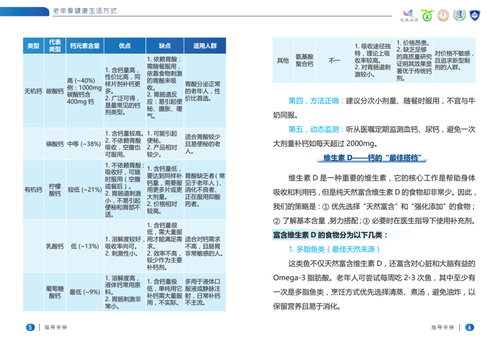This screenshot has height=341, width=498.
Task: Click the 钙元素含量 column header
Action: point(85,46)
